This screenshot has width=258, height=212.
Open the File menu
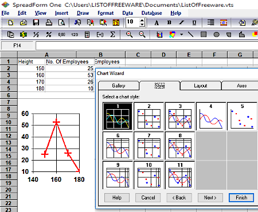[x=5, y=13]
